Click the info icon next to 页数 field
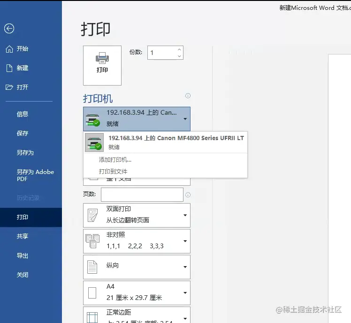 [188, 195]
